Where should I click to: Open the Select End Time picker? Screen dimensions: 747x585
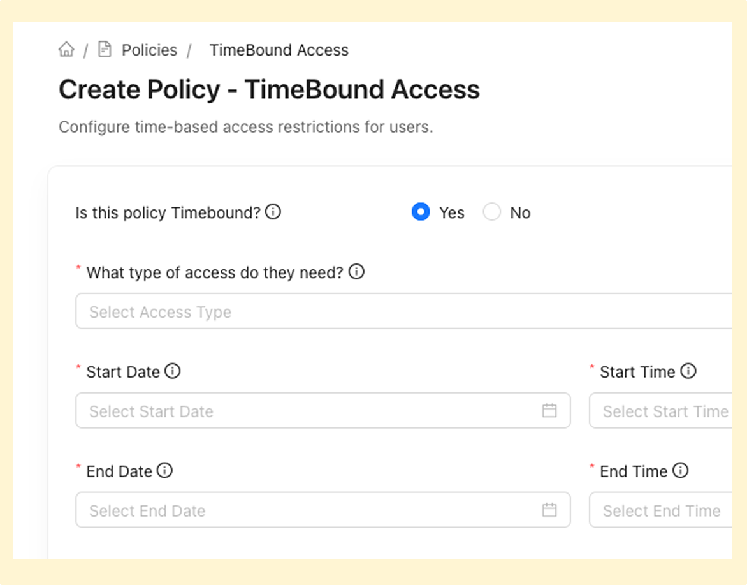point(661,510)
